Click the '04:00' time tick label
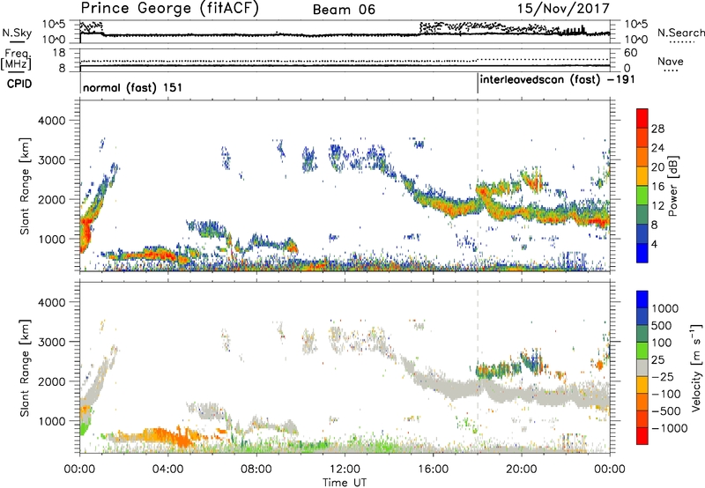This screenshot has height=488, width=705. (x=167, y=470)
